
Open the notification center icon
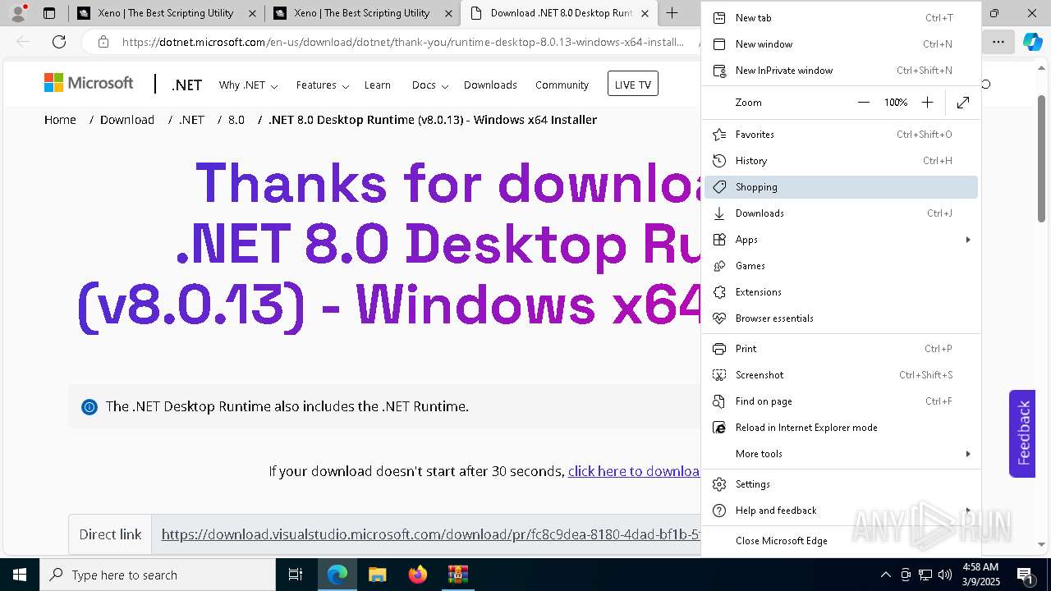pyautogui.click(x=1026, y=575)
